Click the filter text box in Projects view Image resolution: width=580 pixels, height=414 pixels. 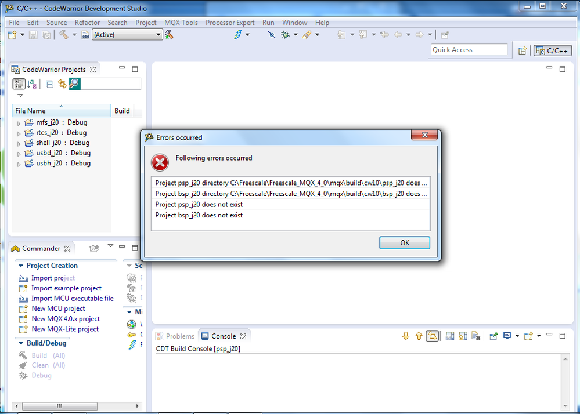click(110, 84)
